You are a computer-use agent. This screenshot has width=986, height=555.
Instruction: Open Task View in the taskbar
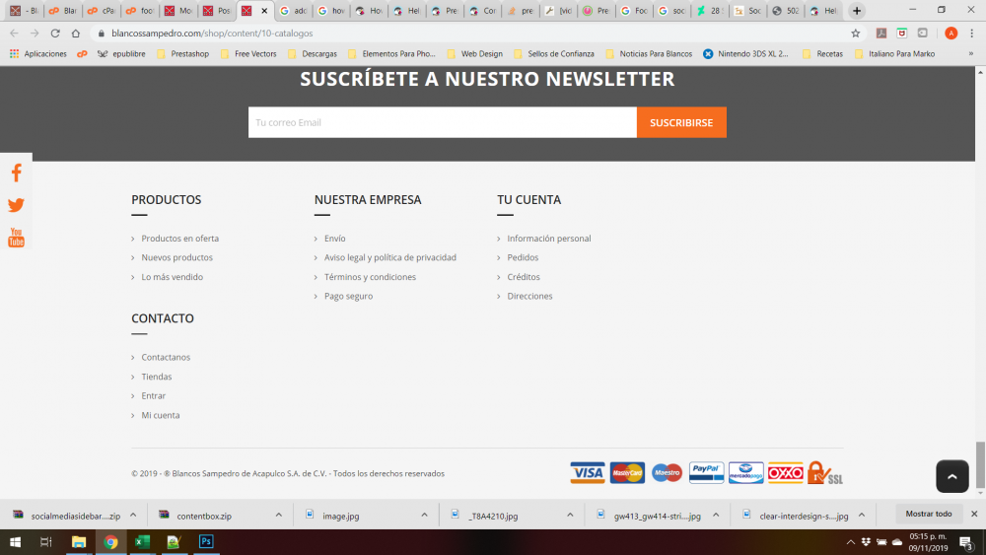pyautogui.click(x=46, y=542)
